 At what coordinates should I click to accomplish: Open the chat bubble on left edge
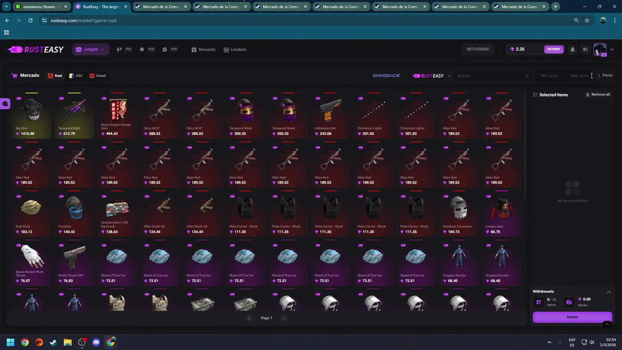(5, 104)
